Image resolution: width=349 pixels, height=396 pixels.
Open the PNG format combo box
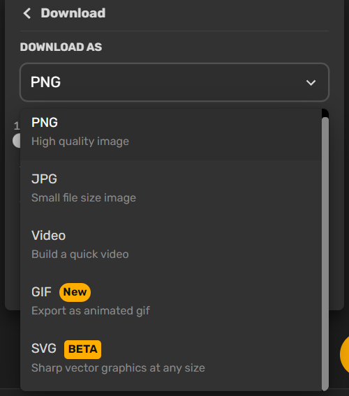click(174, 82)
